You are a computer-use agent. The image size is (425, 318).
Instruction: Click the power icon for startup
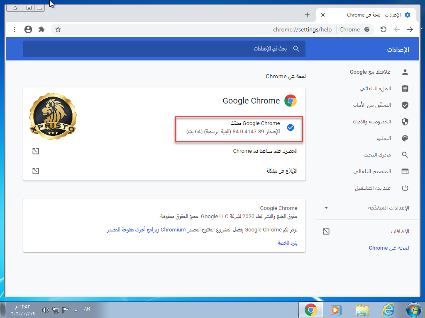(x=405, y=188)
